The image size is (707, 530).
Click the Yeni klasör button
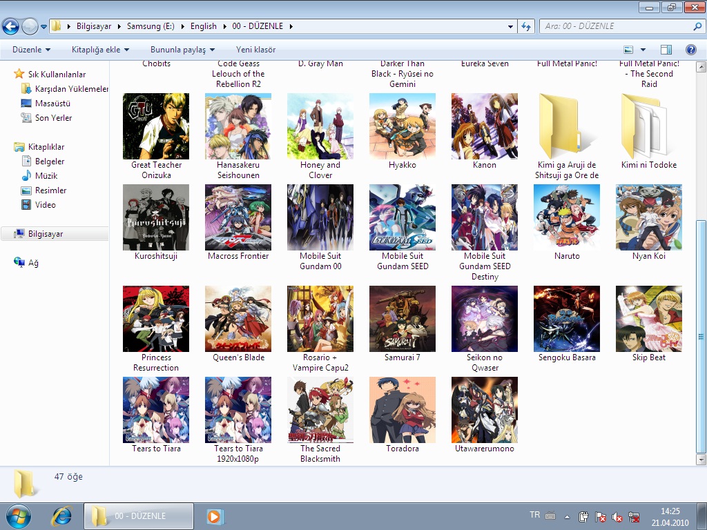tap(255, 50)
